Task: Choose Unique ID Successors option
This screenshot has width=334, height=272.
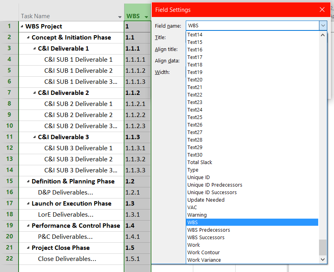Action: pos(252,193)
